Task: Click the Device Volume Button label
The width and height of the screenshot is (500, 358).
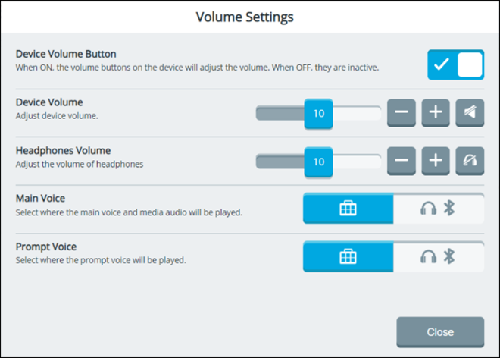Action: 66,54
